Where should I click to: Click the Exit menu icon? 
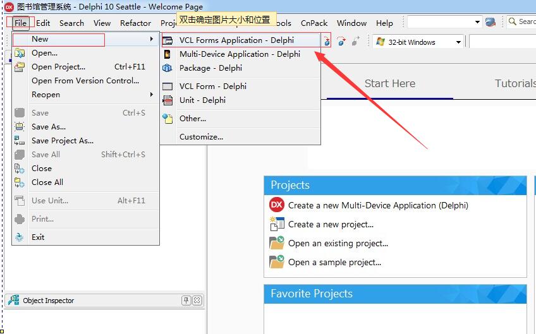20,237
